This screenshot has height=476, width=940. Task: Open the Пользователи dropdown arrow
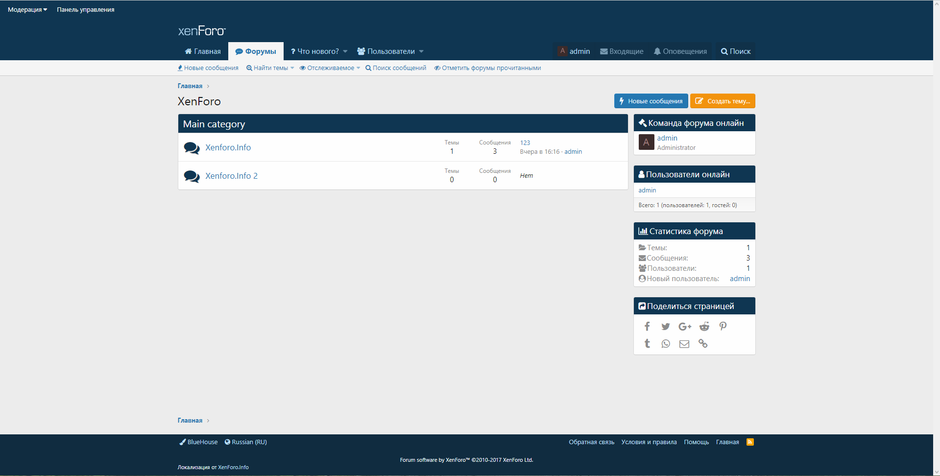coord(421,51)
